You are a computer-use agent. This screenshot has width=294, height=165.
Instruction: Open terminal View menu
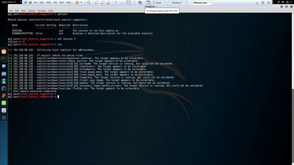[x=23, y=11]
